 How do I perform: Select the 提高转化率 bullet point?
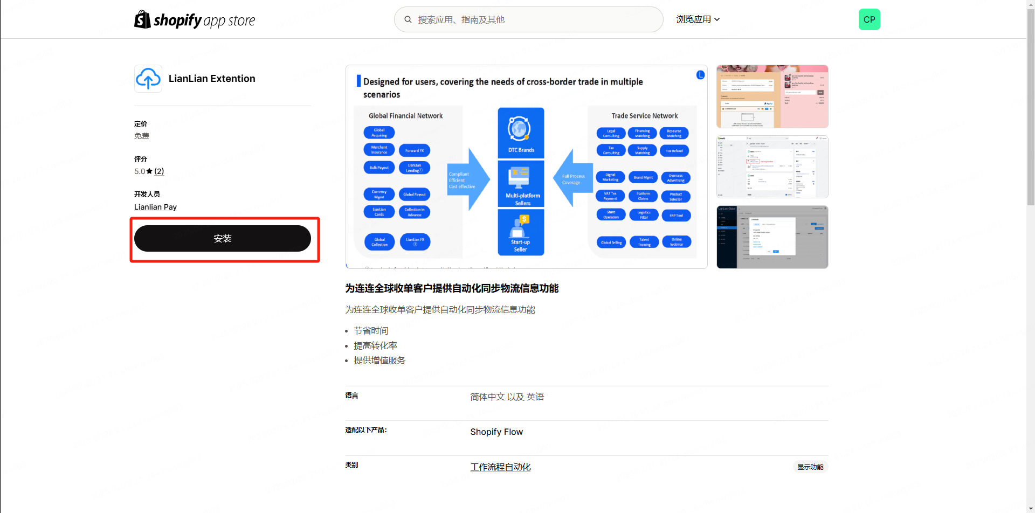point(375,346)
